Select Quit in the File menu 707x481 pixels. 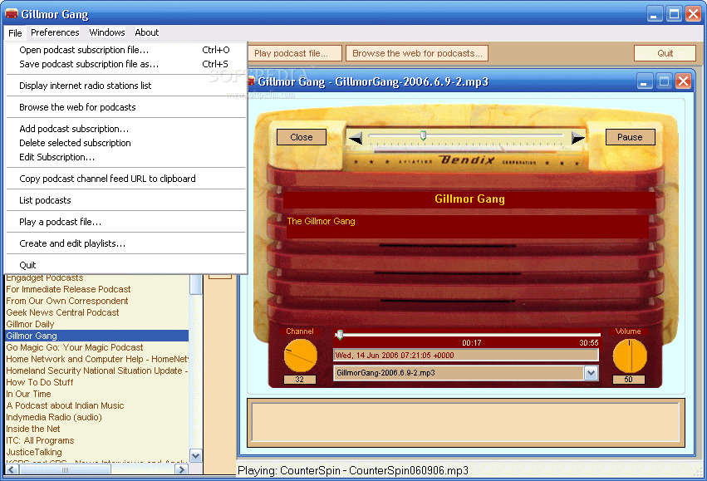click(x=125, y=265)
